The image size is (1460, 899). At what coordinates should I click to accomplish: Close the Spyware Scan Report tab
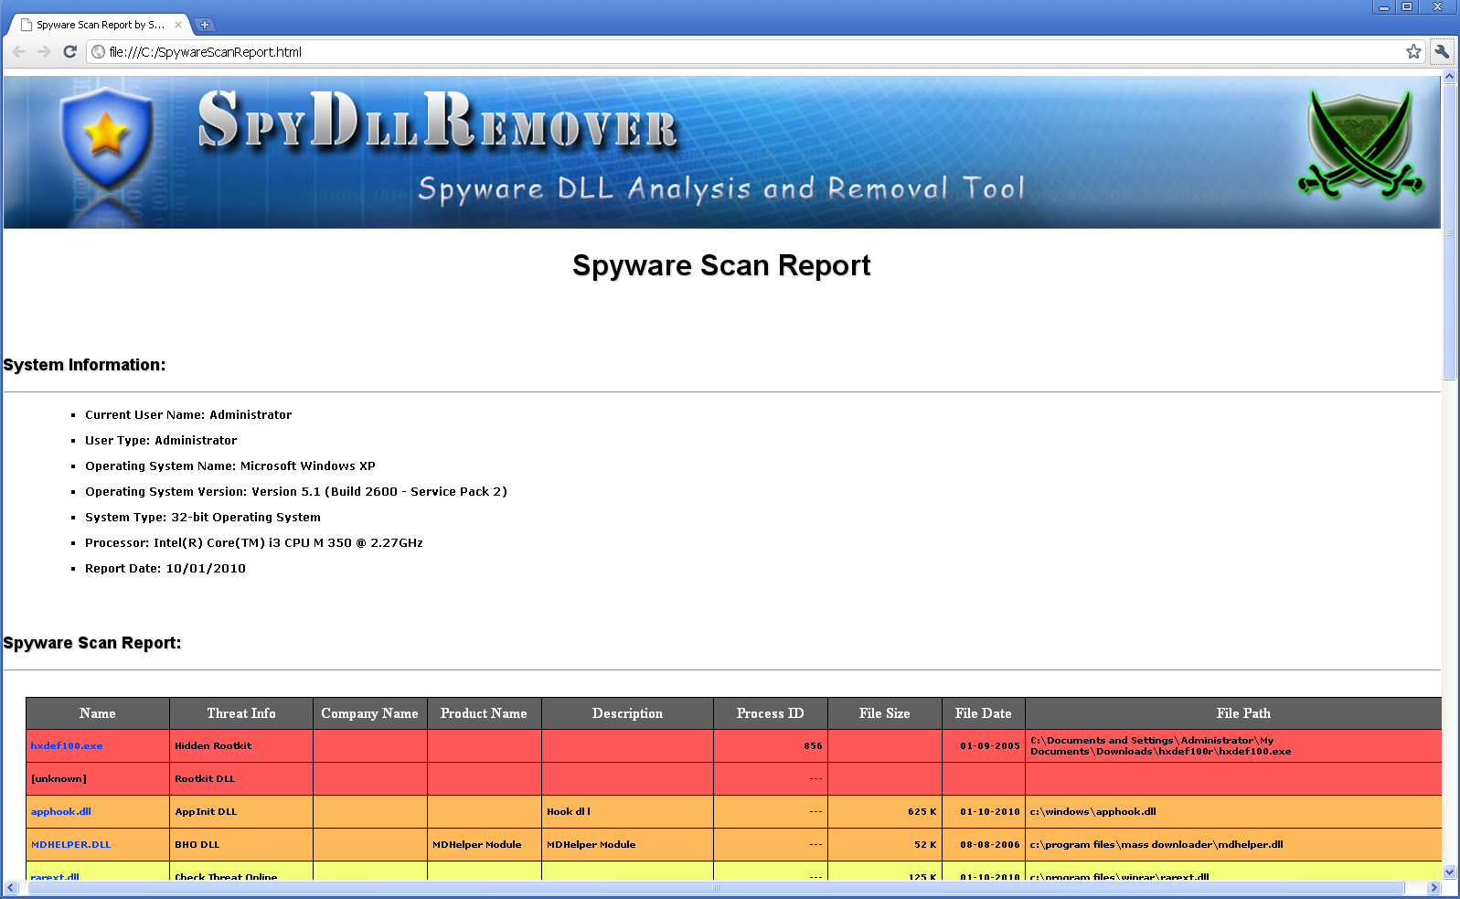[178, 25]
